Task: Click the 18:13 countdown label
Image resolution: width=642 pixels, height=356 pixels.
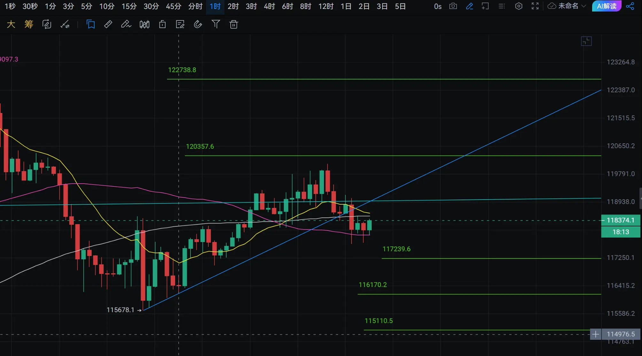Action: coord(621,232)
